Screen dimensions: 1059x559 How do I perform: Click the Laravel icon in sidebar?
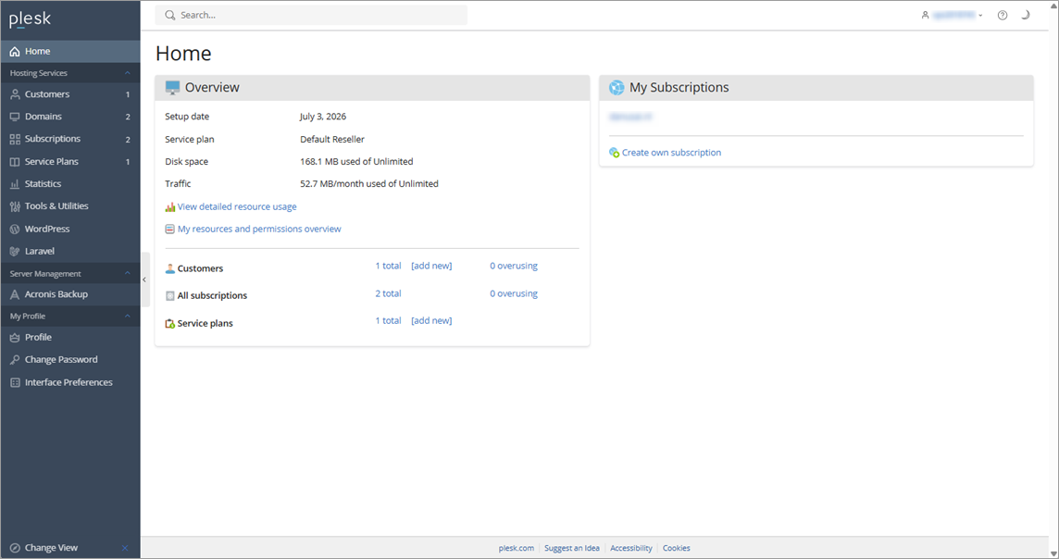pos(15,251)
